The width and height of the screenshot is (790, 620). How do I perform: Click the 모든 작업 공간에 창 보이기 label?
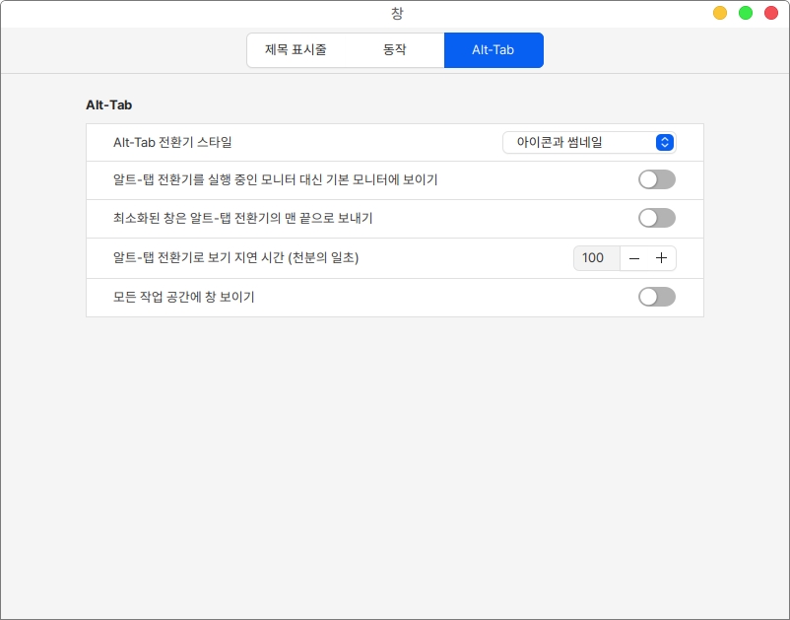pos(183,297)
